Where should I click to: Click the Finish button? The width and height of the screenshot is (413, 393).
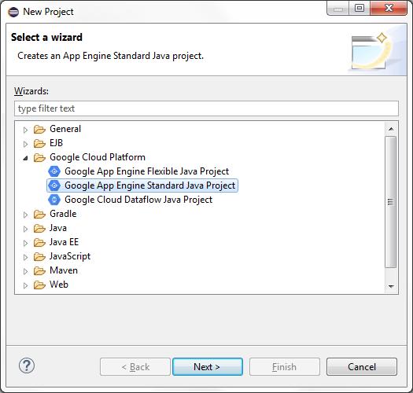click(285, 366)
